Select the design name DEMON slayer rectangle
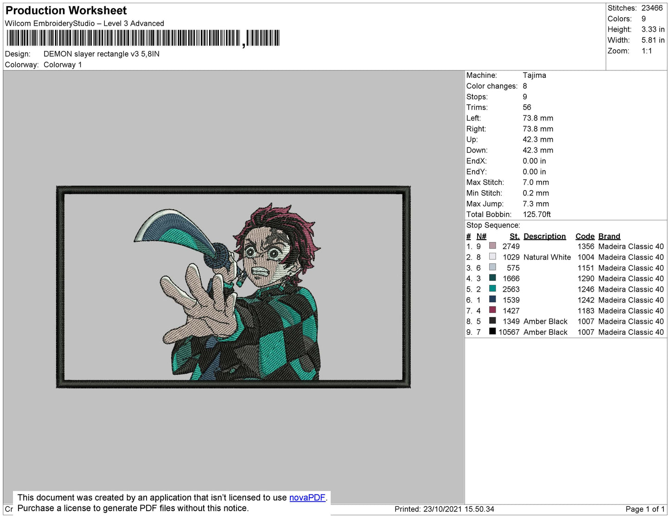This screenshot has width=670, height=518. (101, 54)
